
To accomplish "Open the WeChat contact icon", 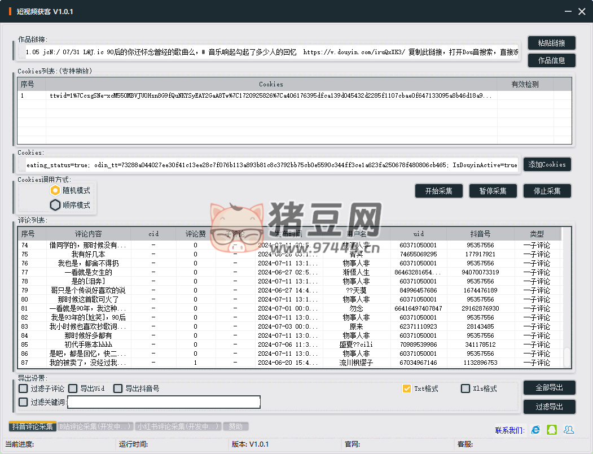I will pos(551,430).
